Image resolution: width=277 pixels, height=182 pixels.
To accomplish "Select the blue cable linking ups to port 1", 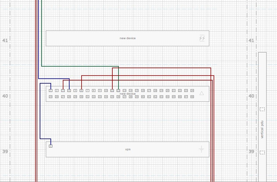I will point(40,111).
